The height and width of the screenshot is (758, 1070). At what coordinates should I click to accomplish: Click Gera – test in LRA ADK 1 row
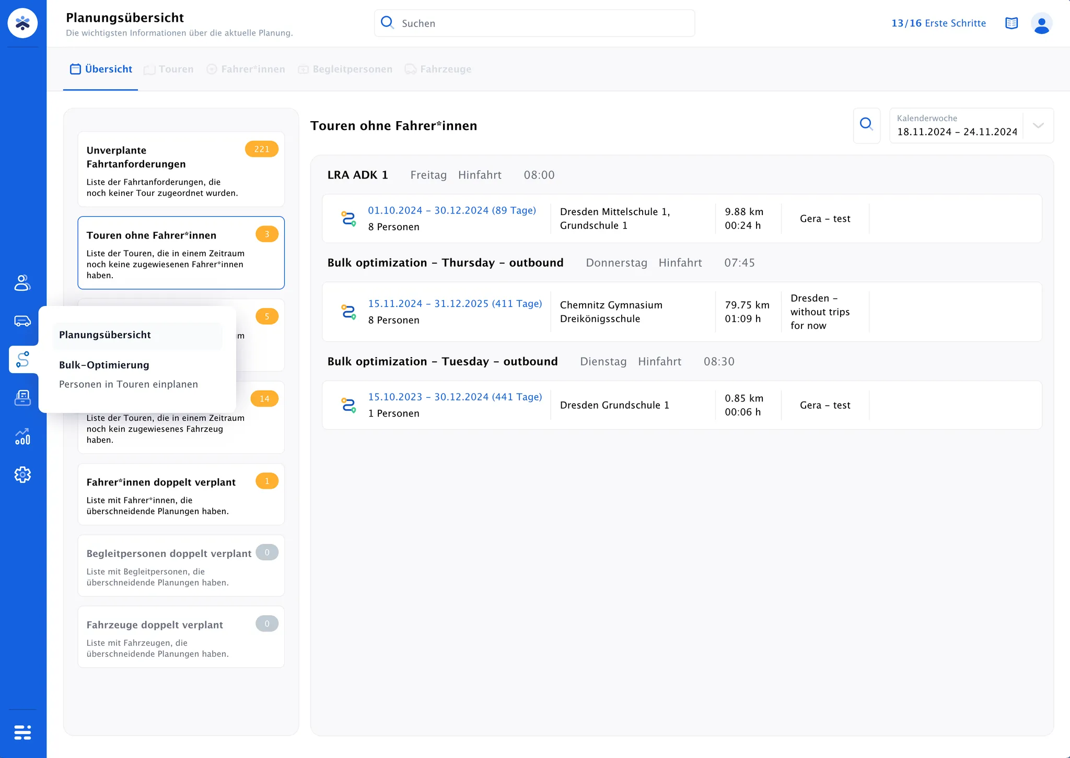tap(825, 219)
